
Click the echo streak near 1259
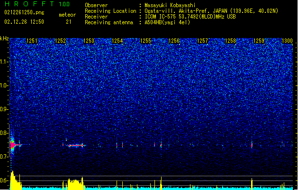point(252,145)
